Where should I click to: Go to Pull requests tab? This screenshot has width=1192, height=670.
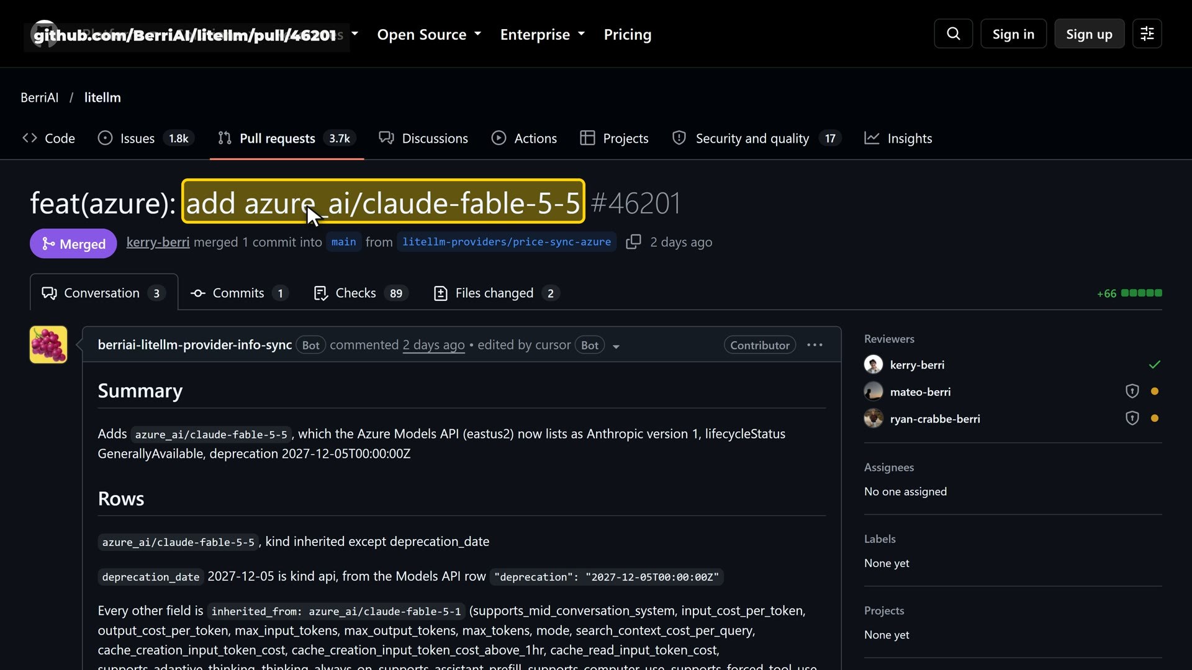pos(287,138)
